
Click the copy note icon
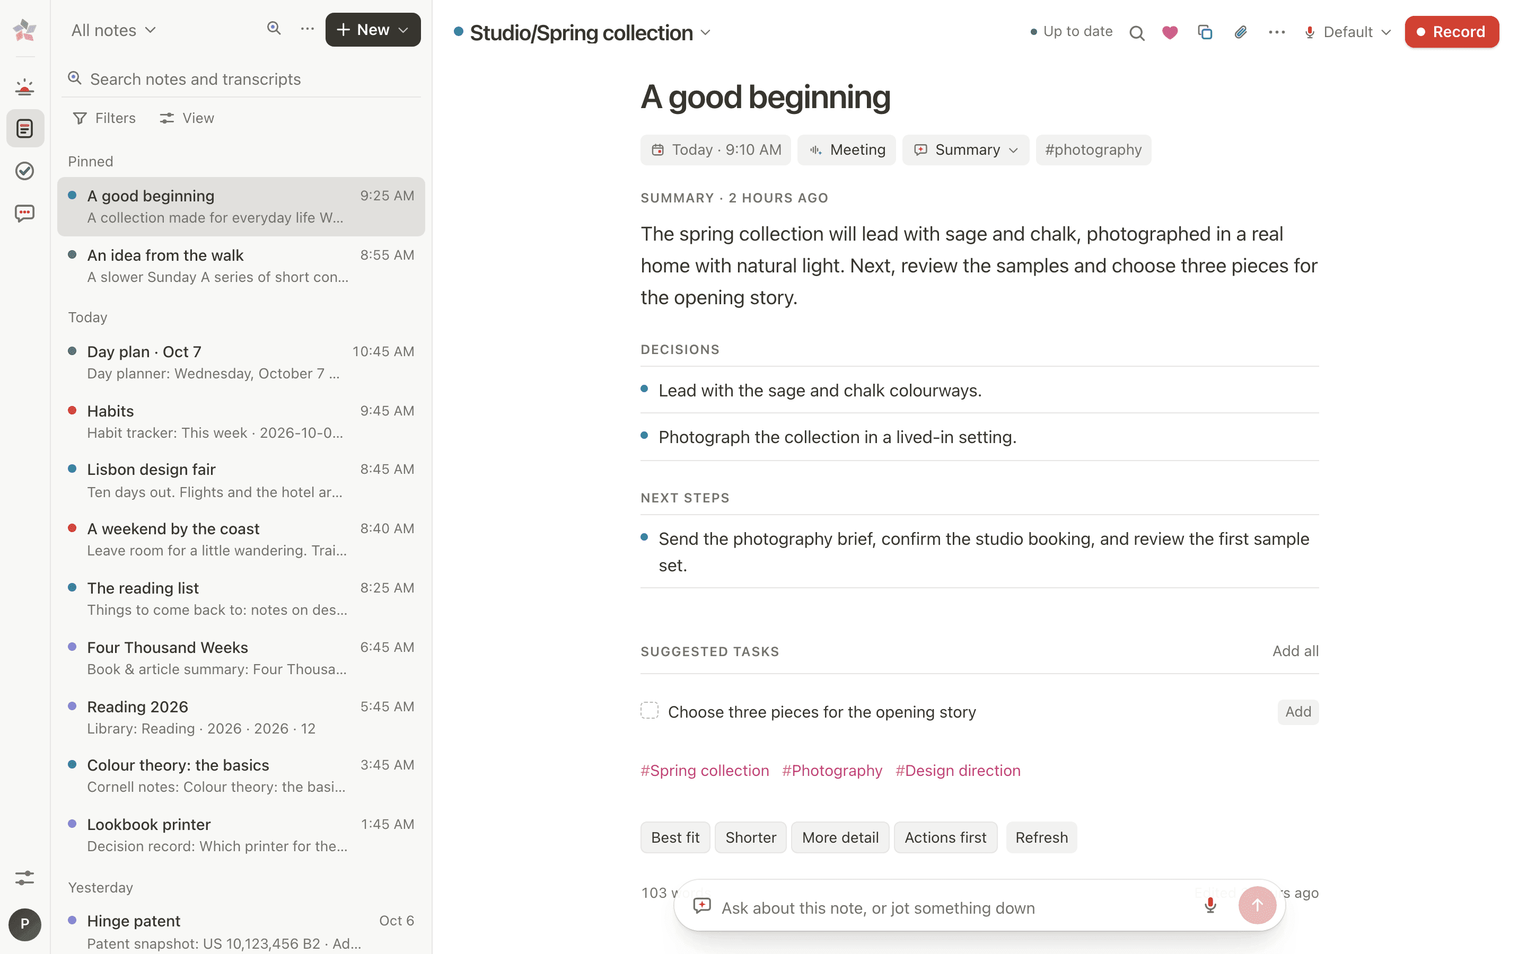pyautogui.click(x=1205, y=32)
